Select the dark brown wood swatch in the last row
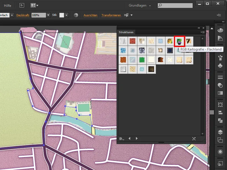Screen dimensions: 227x170 [x=151, y=69]
